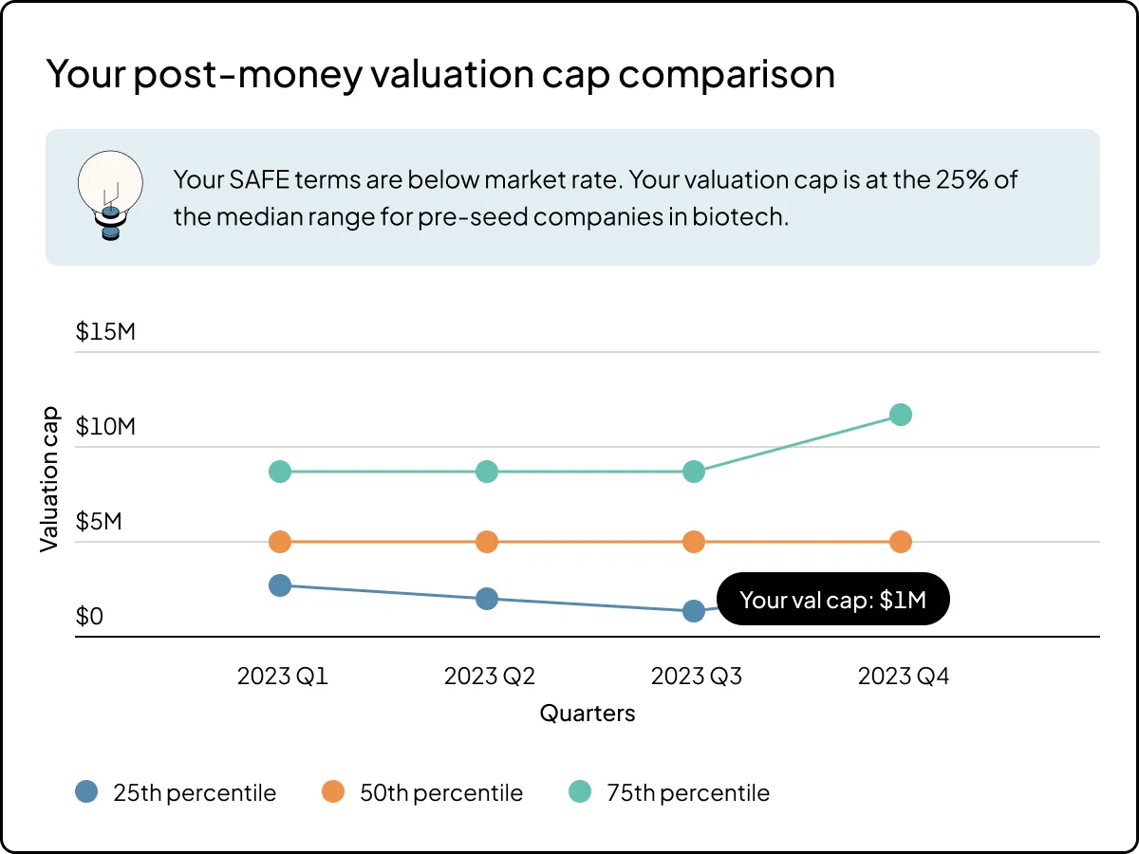Viewport: 1139px width, 854px height.
Task: Click the SAFE terms info banner text
Action: click(x=595, y=197)
